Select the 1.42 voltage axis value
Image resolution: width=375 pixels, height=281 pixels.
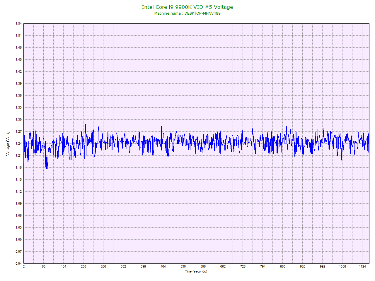tap(19, 72)
